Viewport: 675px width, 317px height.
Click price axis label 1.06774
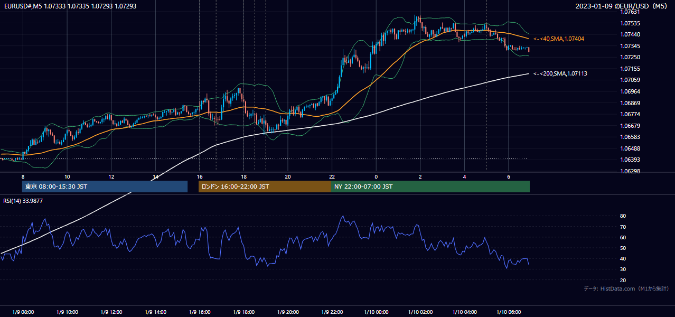click(630, 114)
